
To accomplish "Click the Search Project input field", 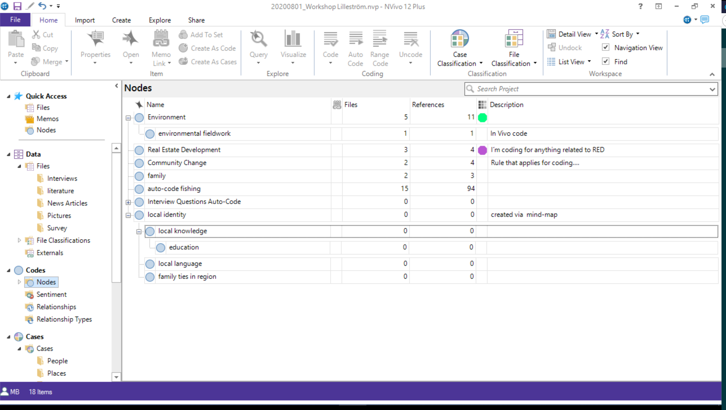I will [591, 89].
